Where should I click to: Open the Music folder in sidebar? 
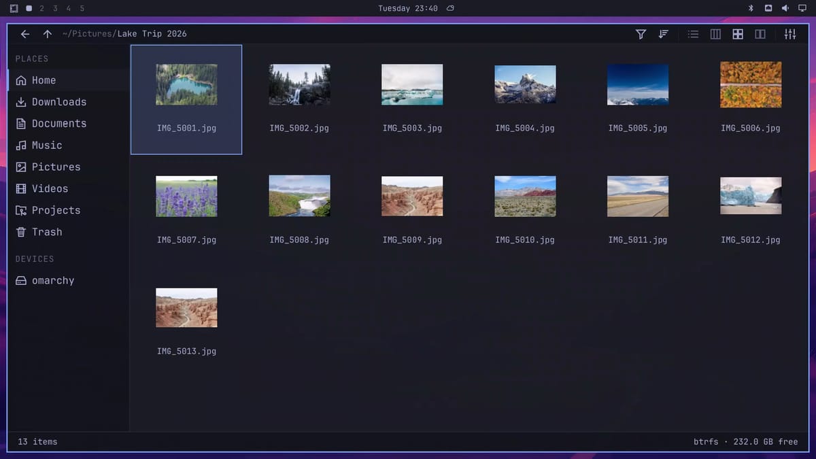69,146
